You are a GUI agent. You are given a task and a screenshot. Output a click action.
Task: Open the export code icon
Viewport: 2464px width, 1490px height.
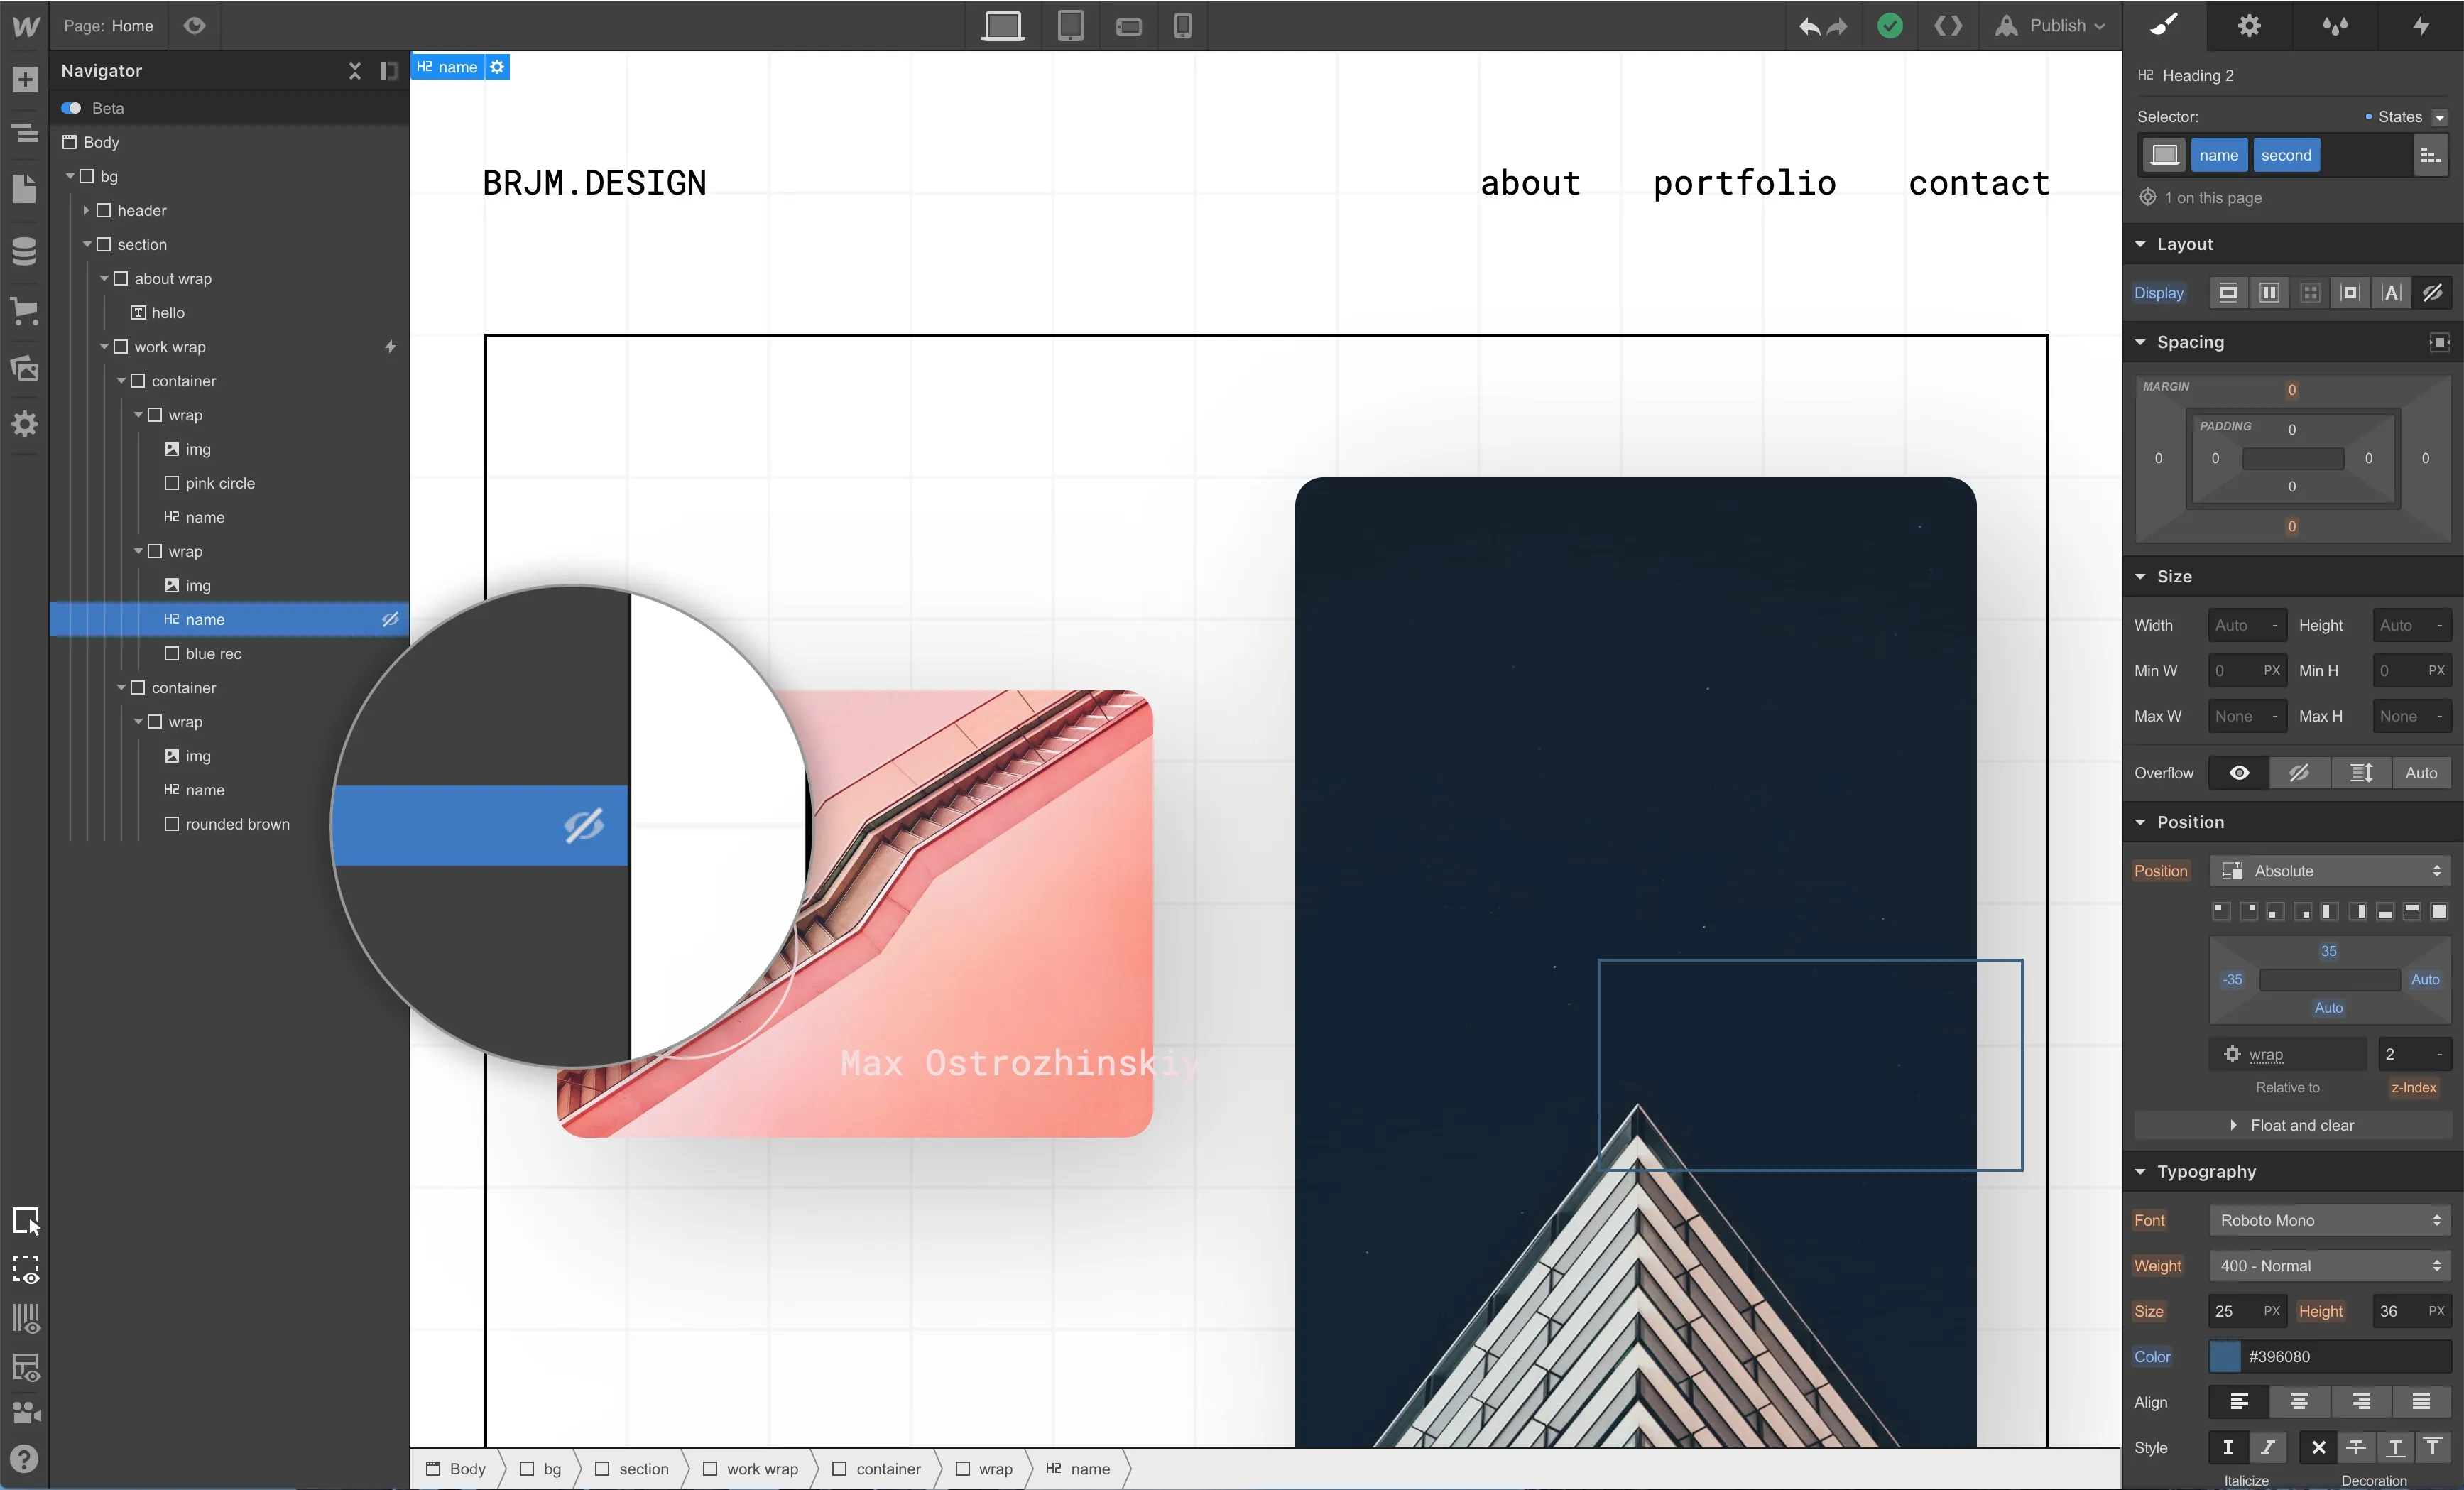point(1947,25)
